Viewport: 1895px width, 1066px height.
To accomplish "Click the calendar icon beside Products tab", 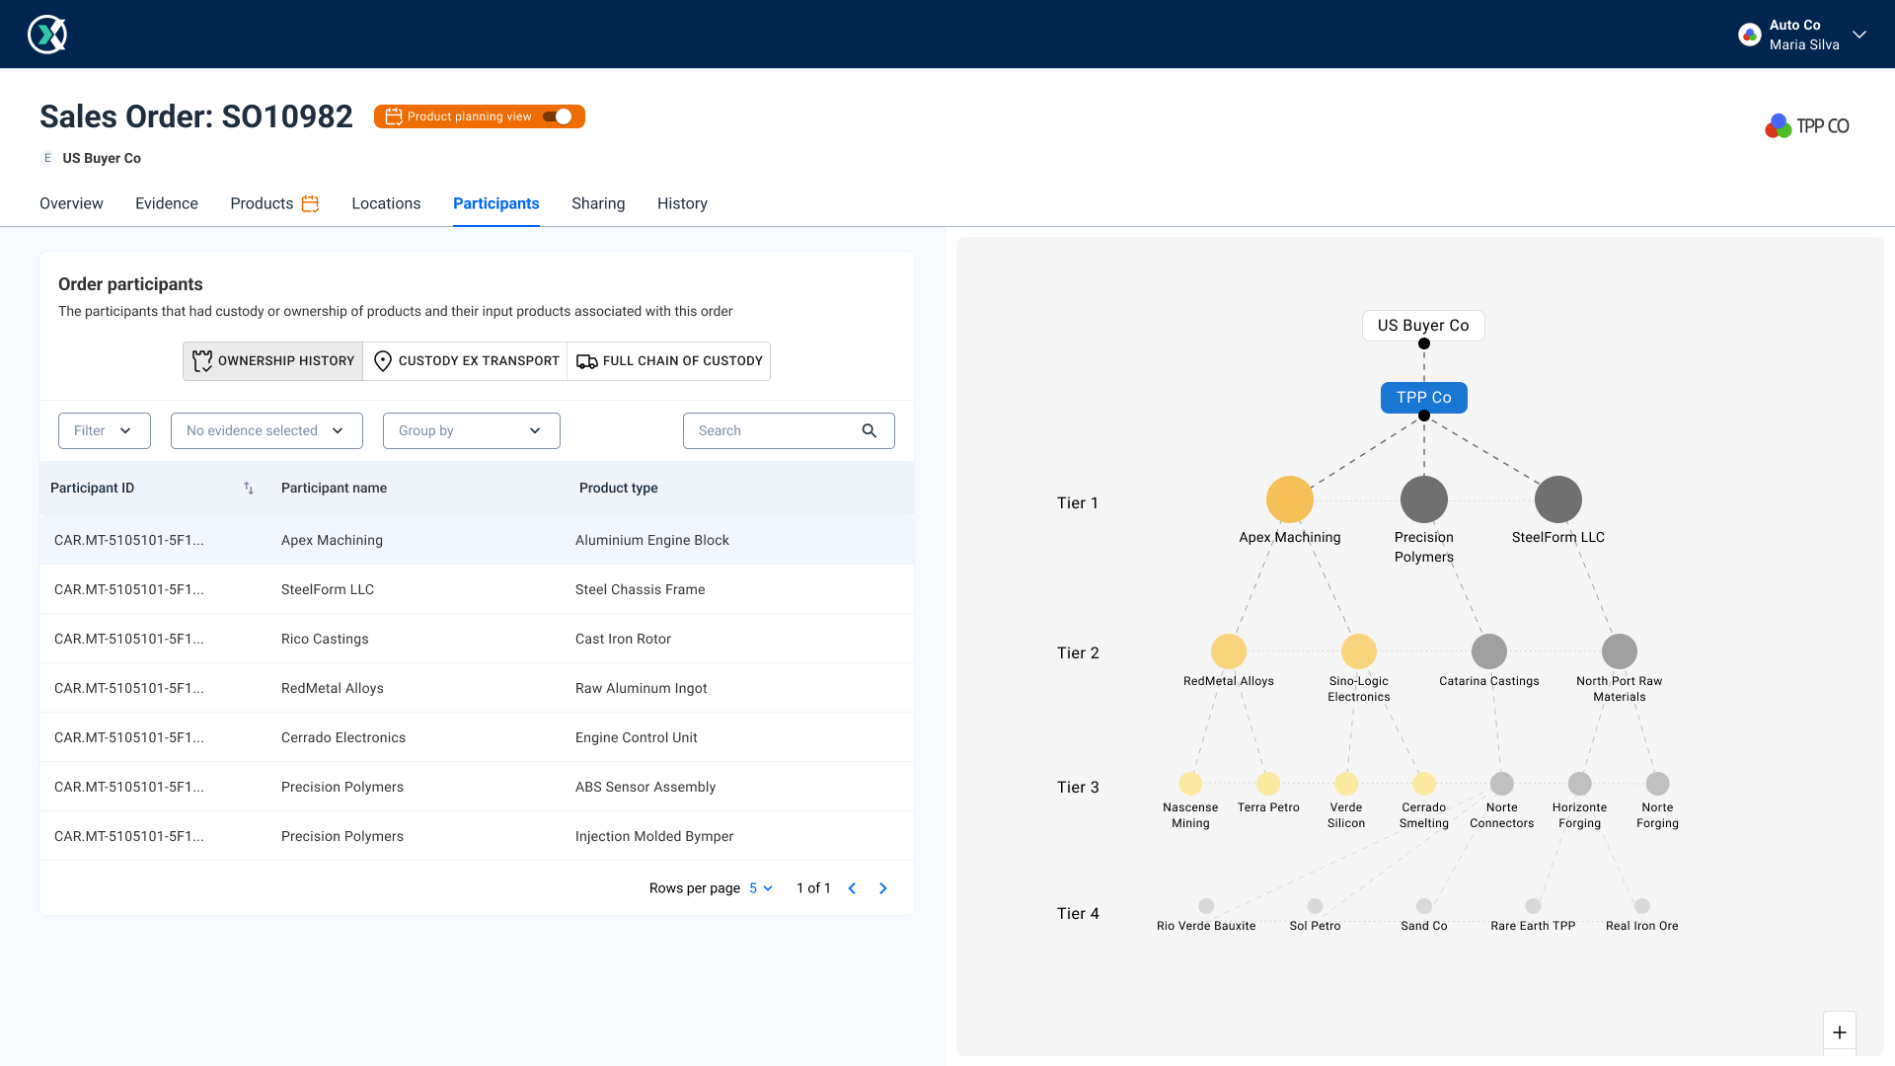I will click(310, 203).
